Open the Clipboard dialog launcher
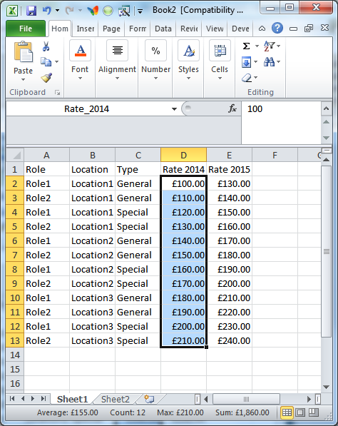 [x=57, y=93]
